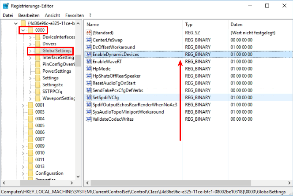Expand the Configuration key
The image size is (293, 196).
click(x=23, y=174)
